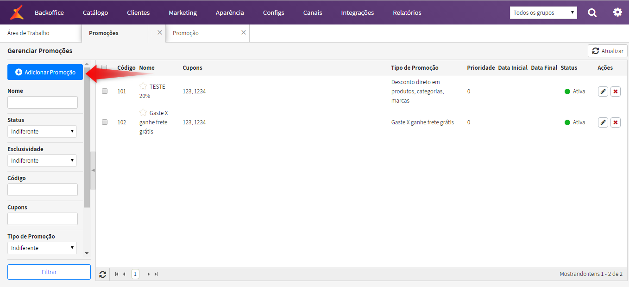Mark TESTE 20% star as favorite

(x=143, y=86)
